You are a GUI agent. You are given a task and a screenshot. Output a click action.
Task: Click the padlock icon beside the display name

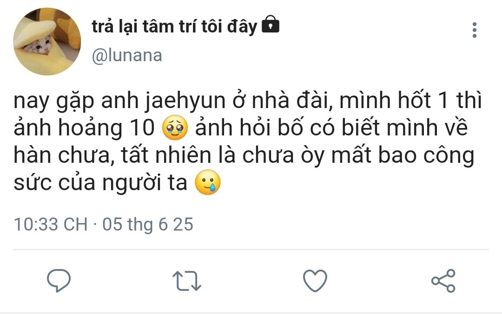pyautogui.click(x=271, y=25)
